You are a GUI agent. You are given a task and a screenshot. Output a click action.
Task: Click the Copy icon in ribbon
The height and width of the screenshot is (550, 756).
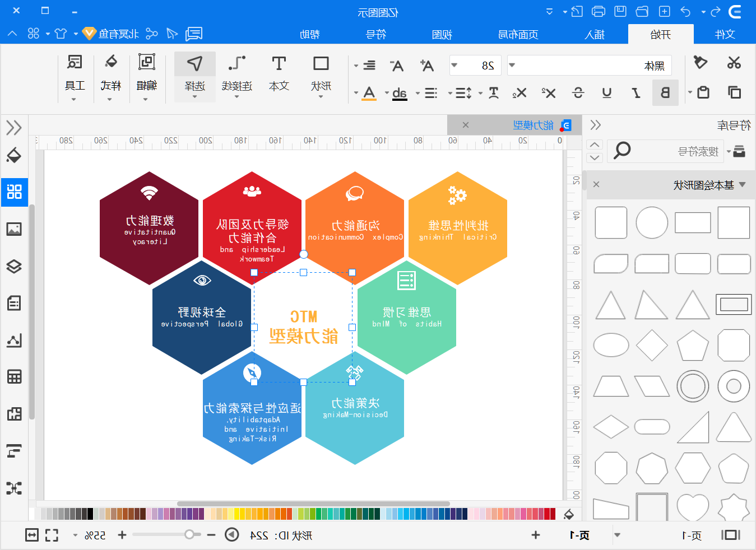tap(734, 92)
